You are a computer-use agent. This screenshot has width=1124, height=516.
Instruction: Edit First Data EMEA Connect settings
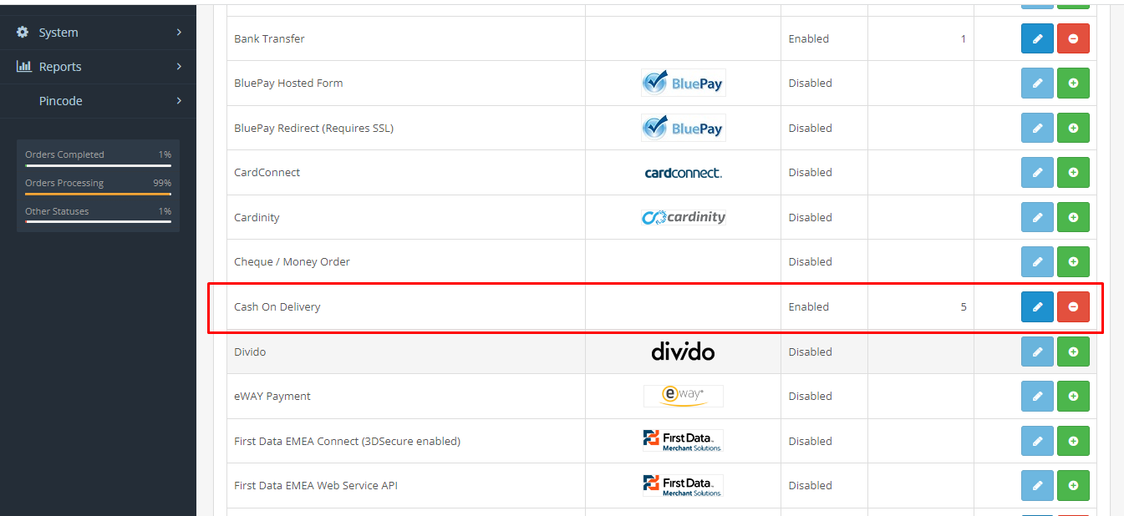1037,441
